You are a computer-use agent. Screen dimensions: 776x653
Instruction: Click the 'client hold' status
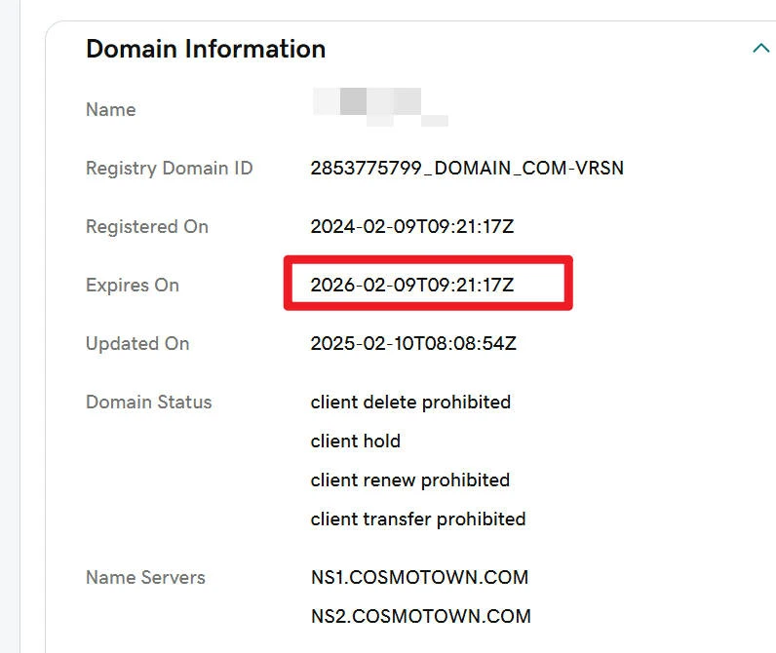[x=355, y=442]
